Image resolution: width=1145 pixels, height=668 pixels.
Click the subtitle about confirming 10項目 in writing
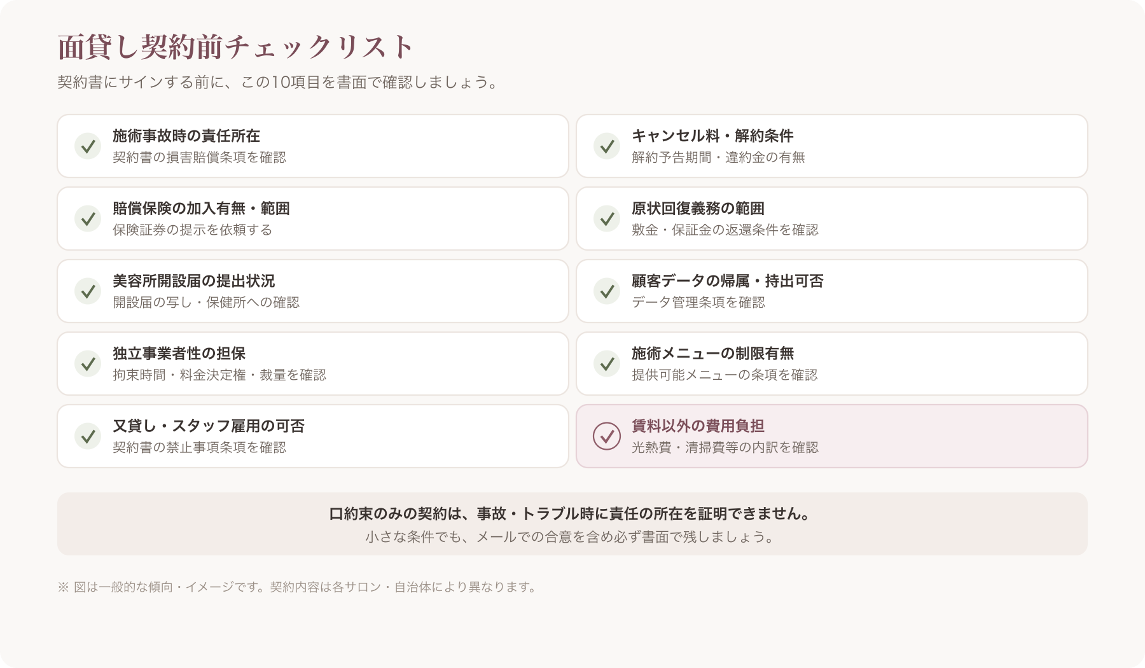[279, 82]
